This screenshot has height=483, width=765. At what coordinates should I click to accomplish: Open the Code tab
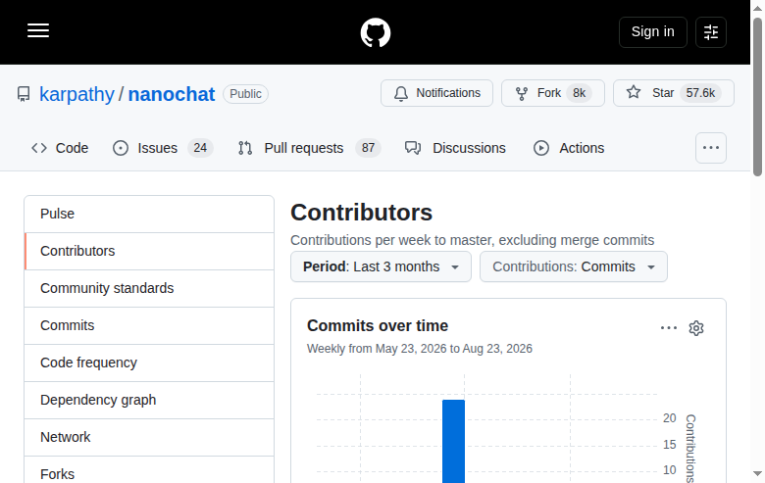[60, 148]
